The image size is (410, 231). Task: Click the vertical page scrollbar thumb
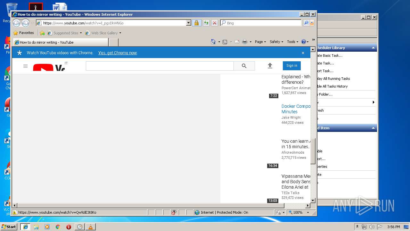313,151
